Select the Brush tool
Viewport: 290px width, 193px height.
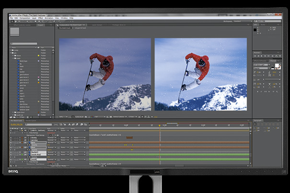tap(47, 22)
